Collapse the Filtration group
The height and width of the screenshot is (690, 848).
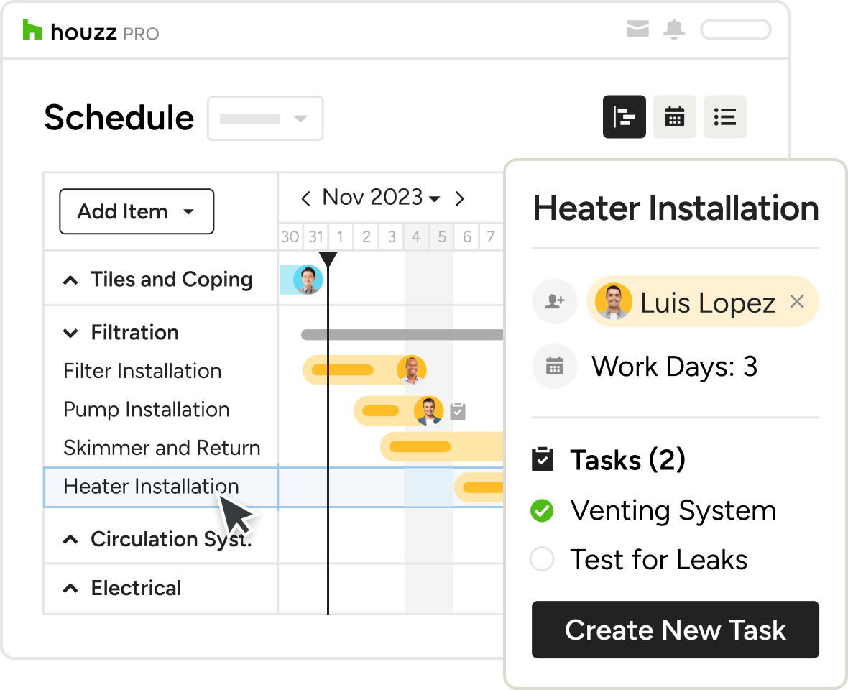[x=70, y=333]
